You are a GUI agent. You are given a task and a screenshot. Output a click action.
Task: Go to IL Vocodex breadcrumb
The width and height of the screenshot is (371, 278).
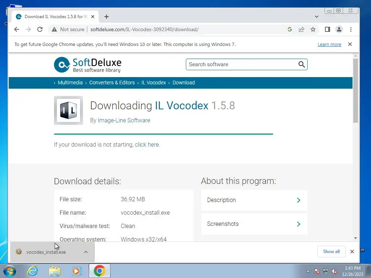coord(154,83)
